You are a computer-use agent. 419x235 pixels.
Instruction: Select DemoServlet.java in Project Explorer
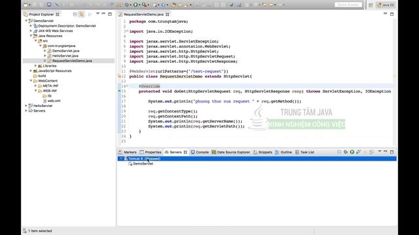tap(65, 51)
